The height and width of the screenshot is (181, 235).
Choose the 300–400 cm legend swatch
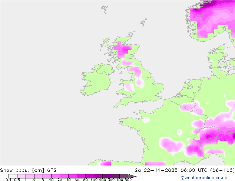coord(115,176)
